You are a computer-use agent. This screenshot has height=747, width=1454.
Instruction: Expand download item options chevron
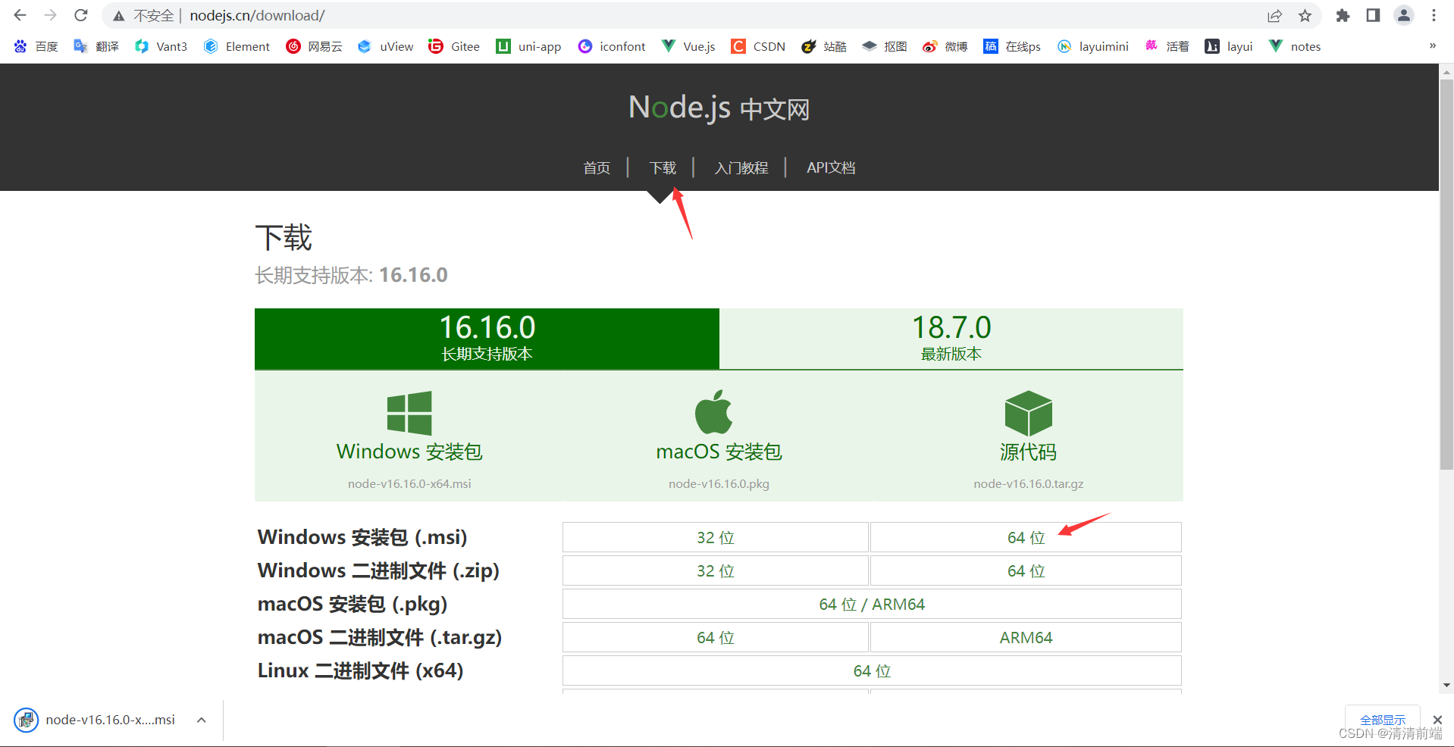pos(201,720)
